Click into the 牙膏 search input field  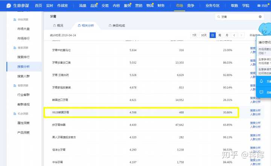(239, 17)
